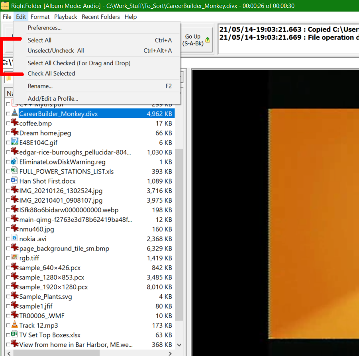
Task: Click the TIFF icon of rgb.tiff
Action: [x=15, y=257]
